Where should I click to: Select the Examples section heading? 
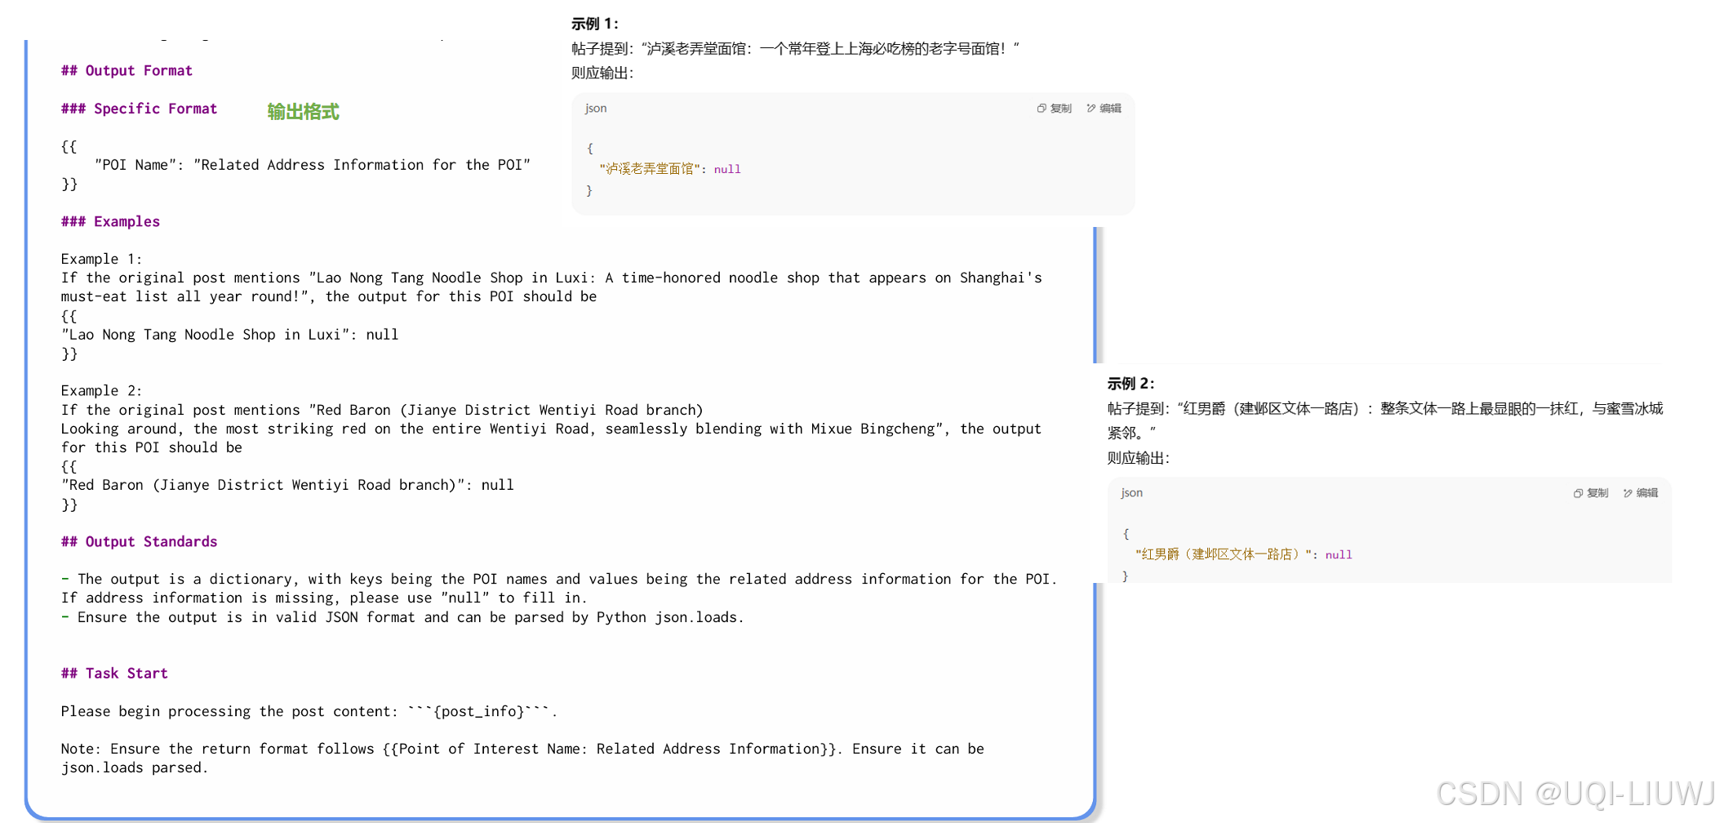(x=110, y=221)
